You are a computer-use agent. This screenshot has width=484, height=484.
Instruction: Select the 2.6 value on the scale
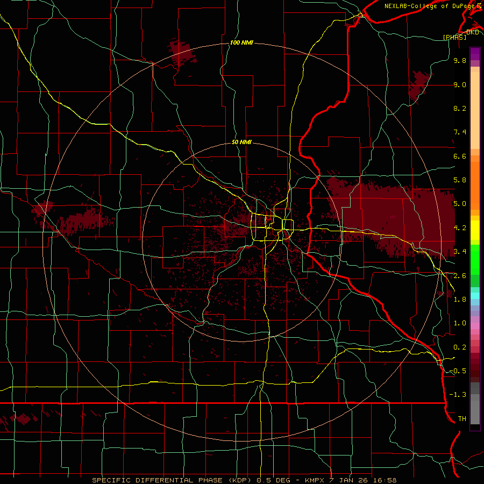pos(460,276)
